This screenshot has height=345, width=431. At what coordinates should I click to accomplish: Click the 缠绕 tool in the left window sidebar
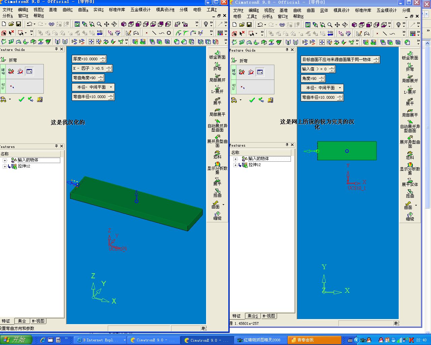click(218, 216)
